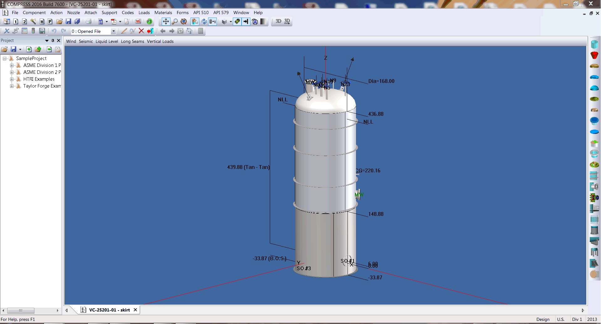Click the plain 3D view button
The image size is (601, 324).
click(278, 21)
